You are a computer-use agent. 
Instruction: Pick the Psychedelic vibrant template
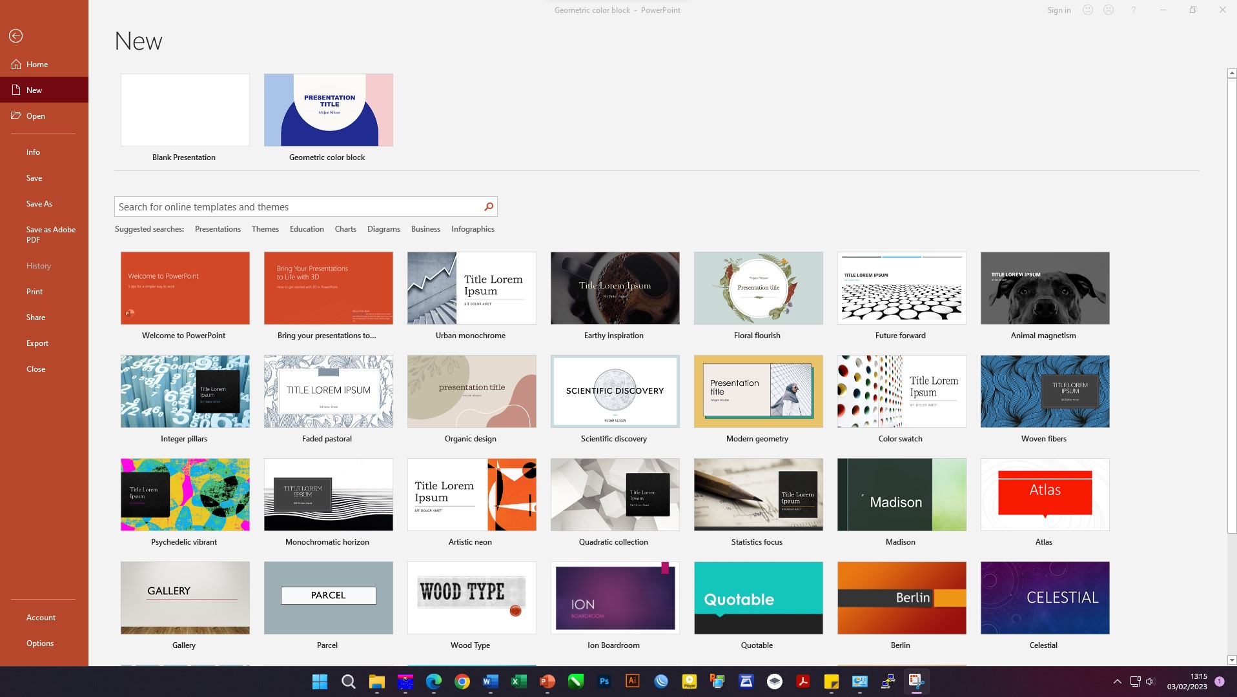[185, 495]
